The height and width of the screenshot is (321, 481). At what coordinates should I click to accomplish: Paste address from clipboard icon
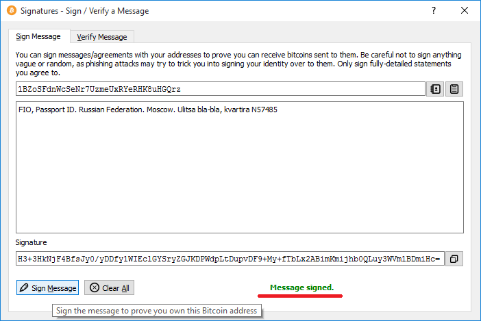coord(455,89)
